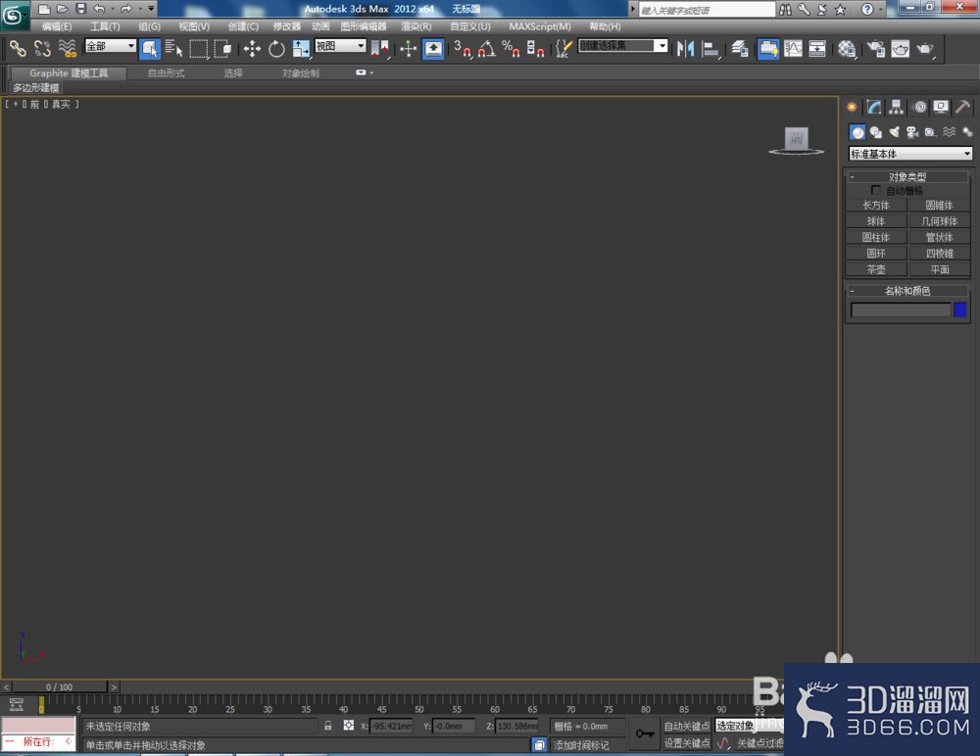This screenshot has width=980, height=756.
Task: Click the Select Object arrow tool
Action: pyautogui.click(x=150, y=49)
